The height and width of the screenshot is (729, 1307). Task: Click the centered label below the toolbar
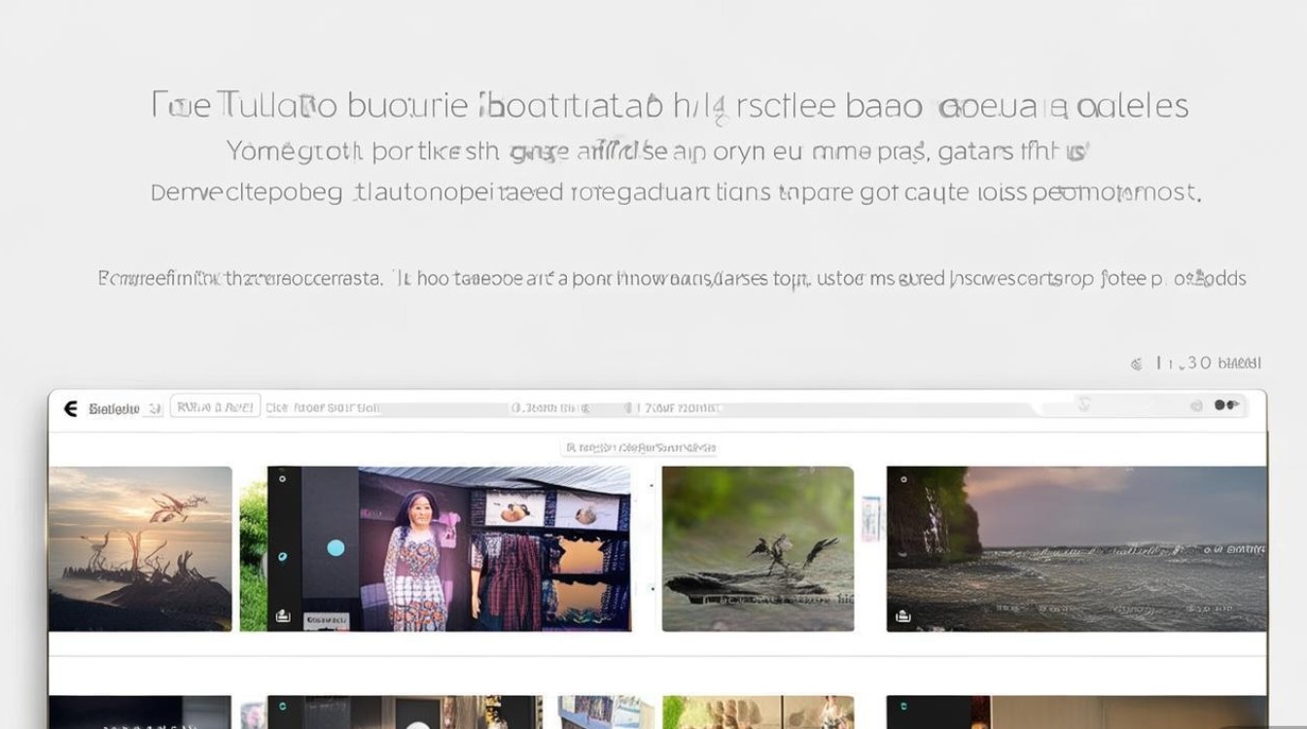tap(640, 448)
